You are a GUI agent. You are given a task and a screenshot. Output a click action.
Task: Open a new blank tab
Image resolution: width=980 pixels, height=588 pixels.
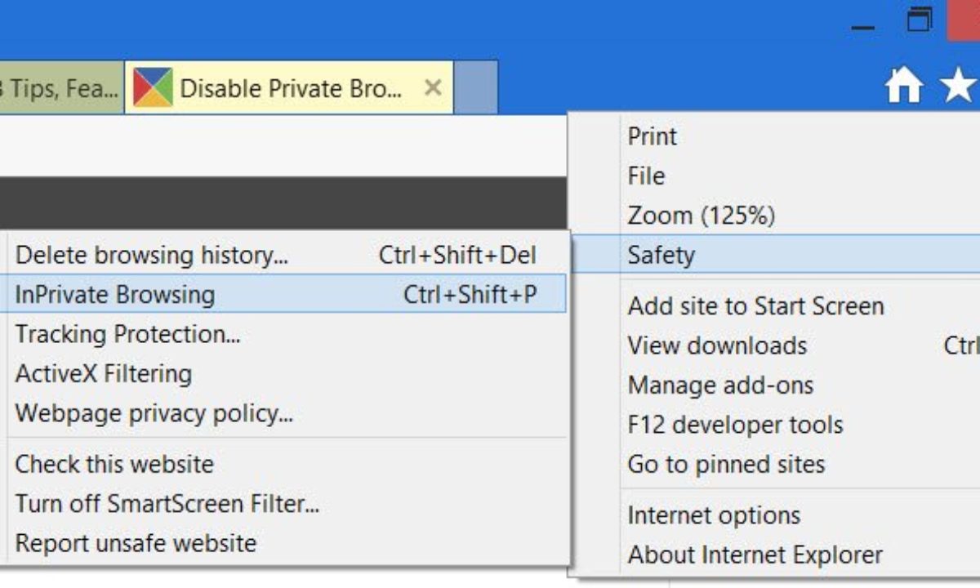pos(474,87)
